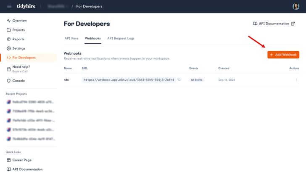Click the URL column header

[x=85, y=68]
